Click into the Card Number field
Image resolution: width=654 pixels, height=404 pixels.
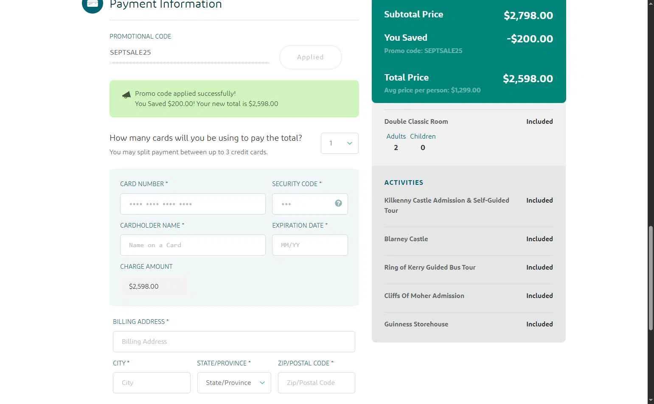pyautogui.click(x=193, y=204)
